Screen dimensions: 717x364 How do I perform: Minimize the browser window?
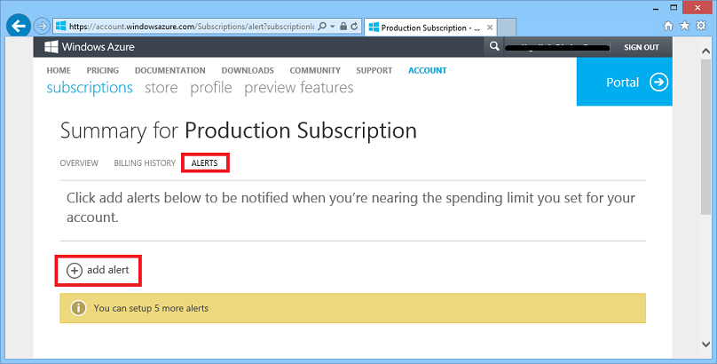tap(657, 8)
